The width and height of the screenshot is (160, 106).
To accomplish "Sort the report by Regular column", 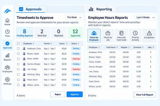I will click(x=125, y=47).
